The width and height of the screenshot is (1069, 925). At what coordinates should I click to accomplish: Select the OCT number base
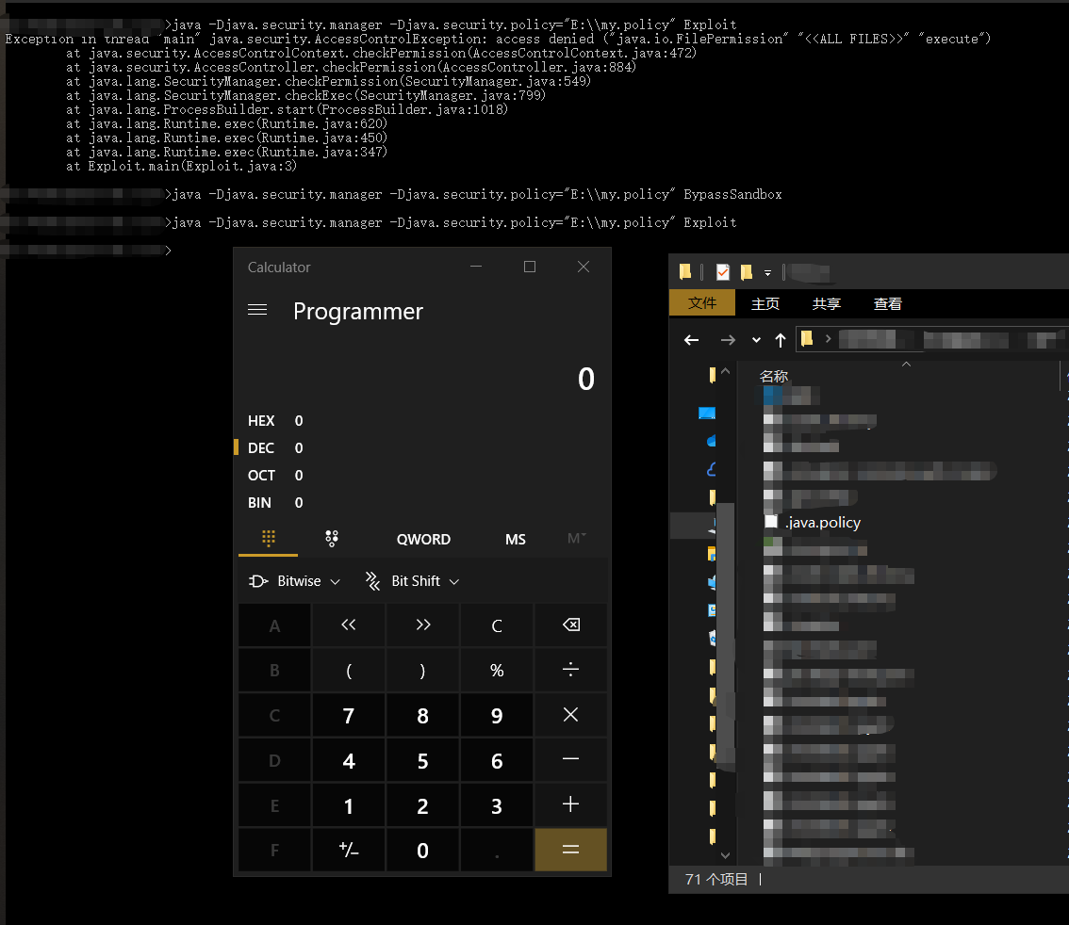tap(262, 476)
